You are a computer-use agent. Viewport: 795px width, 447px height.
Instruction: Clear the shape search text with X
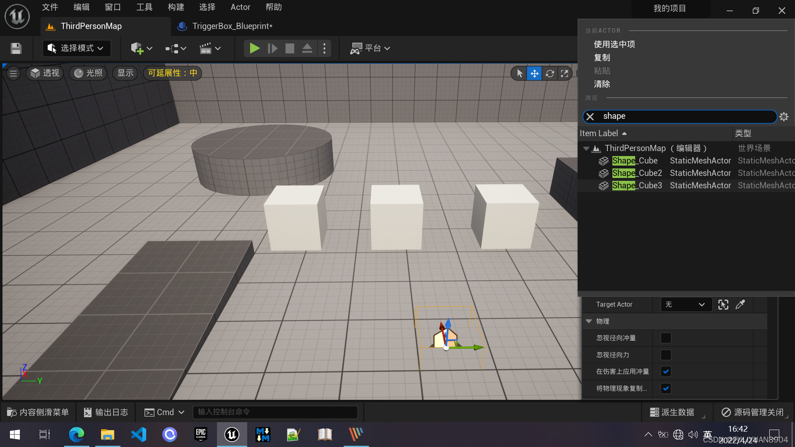(x=590, y=117)
